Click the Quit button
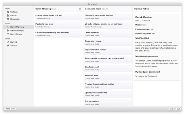The image size is (185, 115). (x=178, y=109)
